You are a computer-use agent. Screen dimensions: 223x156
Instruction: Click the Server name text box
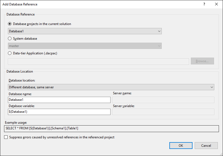163,100
